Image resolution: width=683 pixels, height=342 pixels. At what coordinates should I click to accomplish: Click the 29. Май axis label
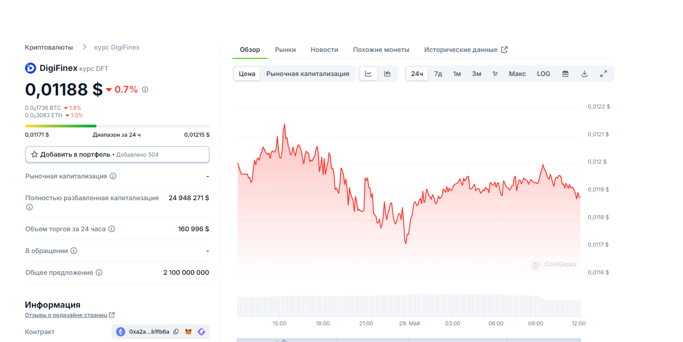point(409,323)
